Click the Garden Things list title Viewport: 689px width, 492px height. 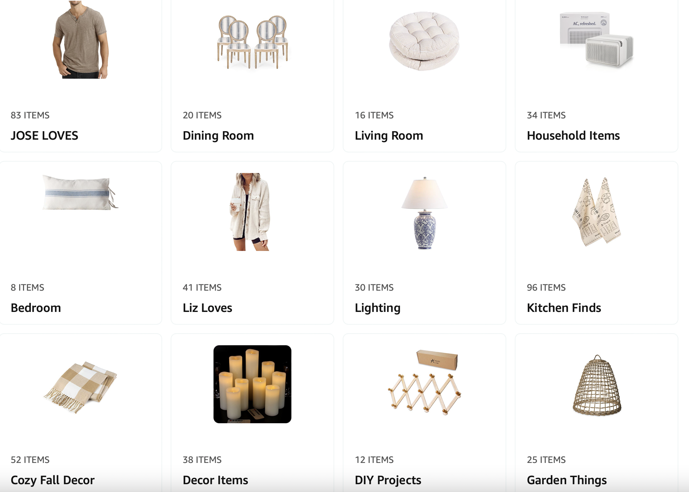click(566, 480)
